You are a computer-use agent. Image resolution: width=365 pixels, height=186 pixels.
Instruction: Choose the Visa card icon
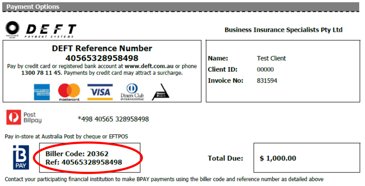100,92
